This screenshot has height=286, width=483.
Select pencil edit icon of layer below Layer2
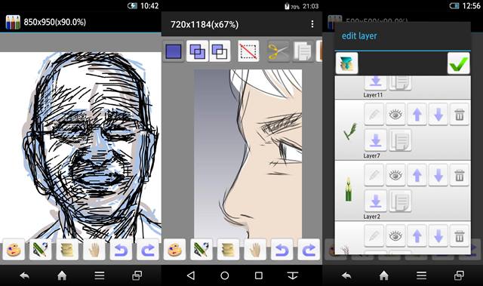click(x=374, y=236)
